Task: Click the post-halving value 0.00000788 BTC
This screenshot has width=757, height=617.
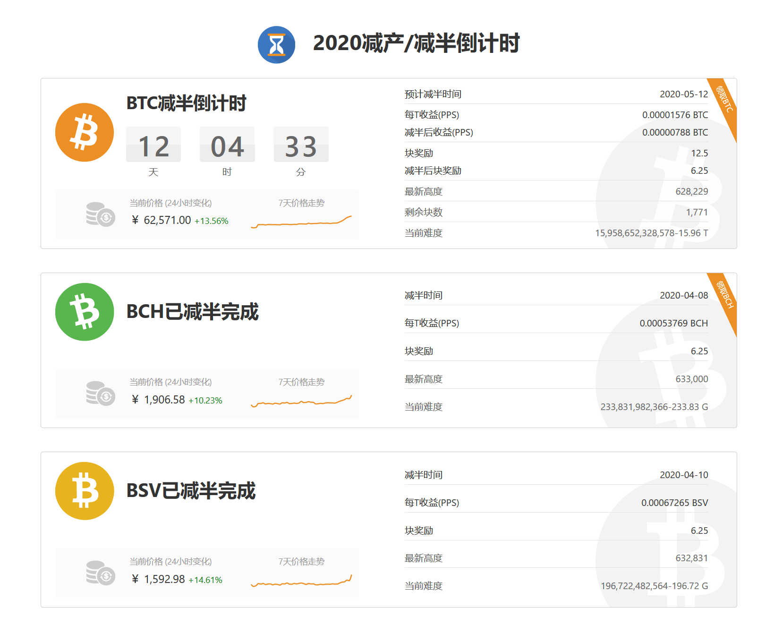Action: click(x=675, y=132)
